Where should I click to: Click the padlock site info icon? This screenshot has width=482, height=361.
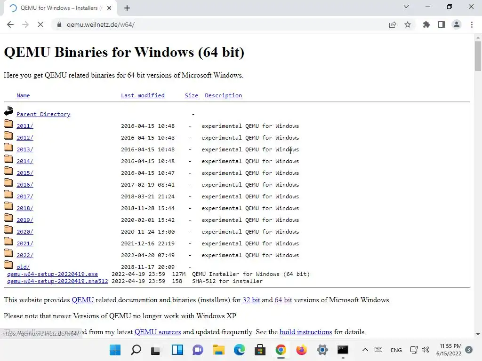click(59, 24)
